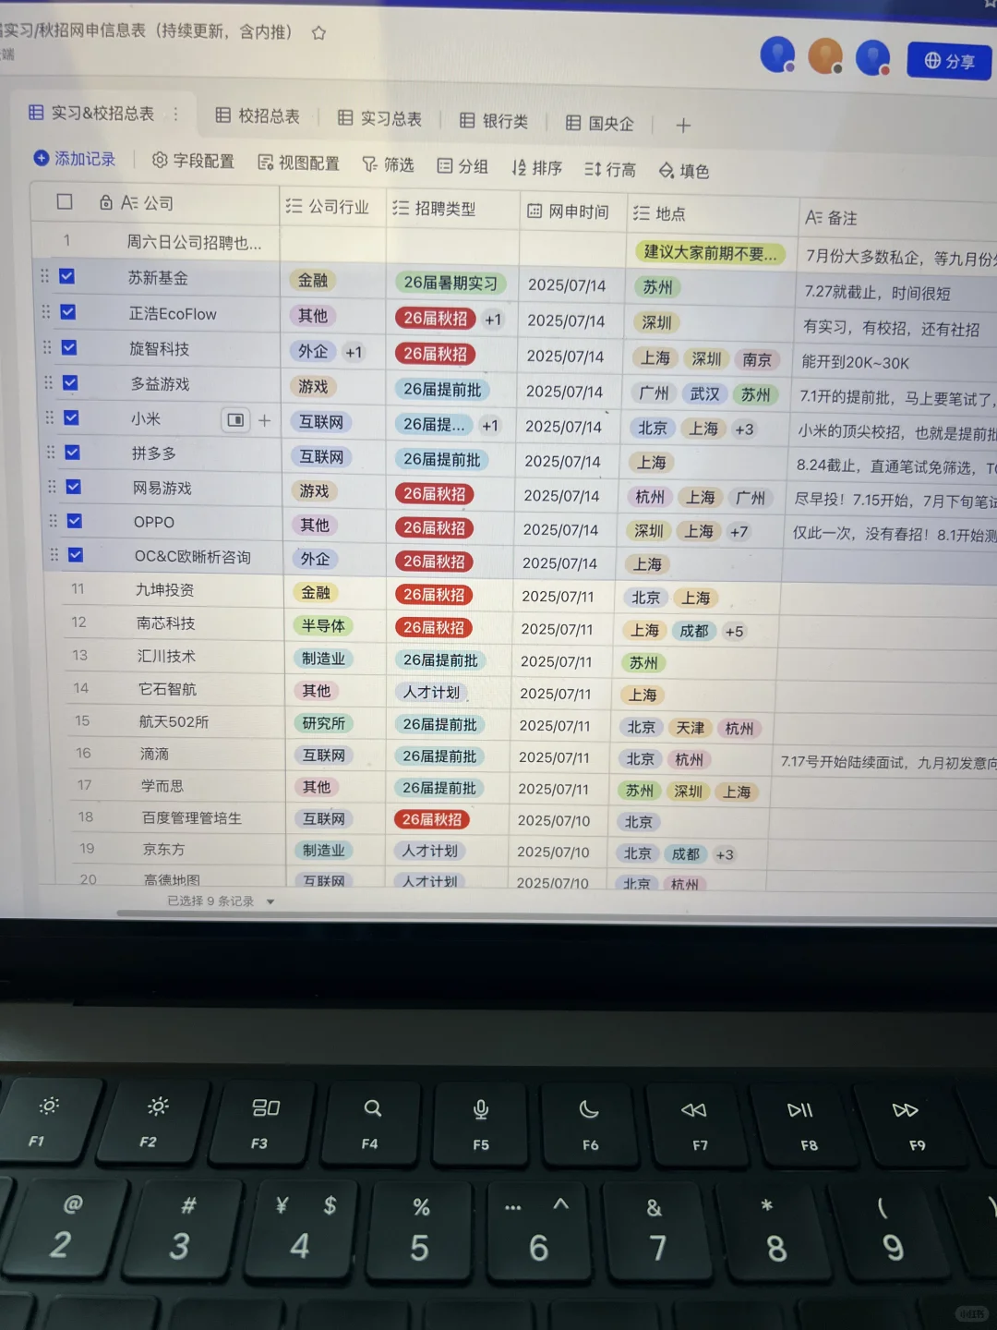
Task: Click the 研究所 tag in 航天502所 row
Action: tap(324, 723)
